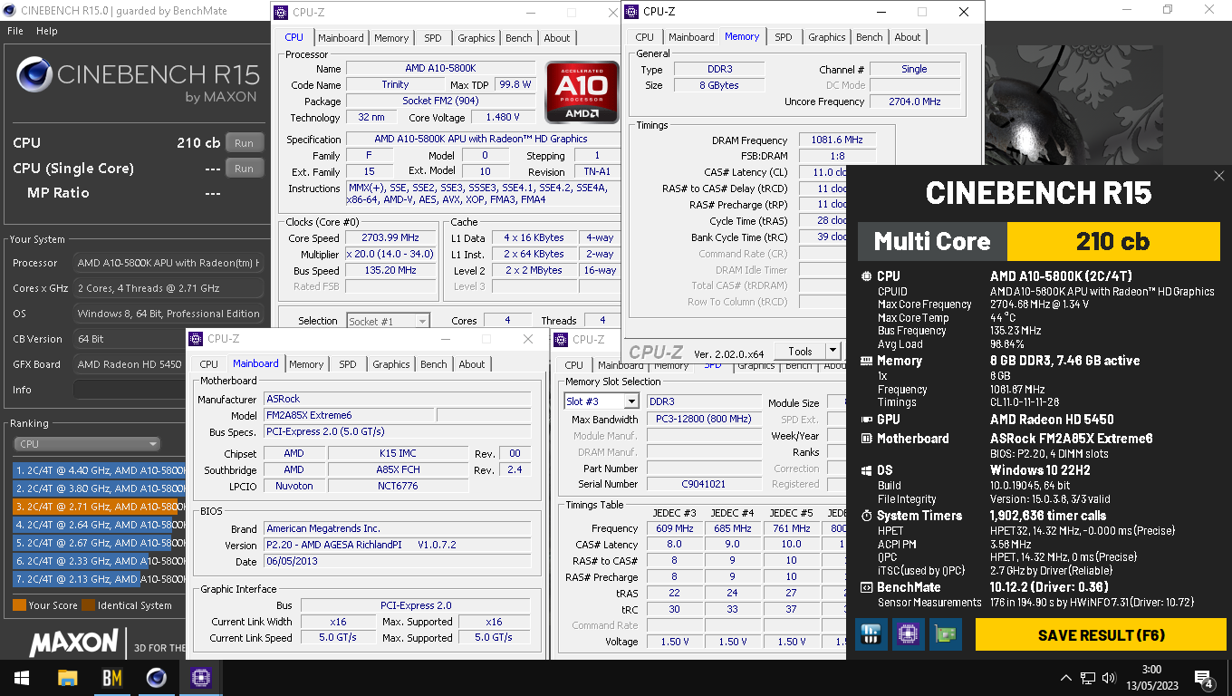Open the network icon in system tray

(x=1087, y=678)
